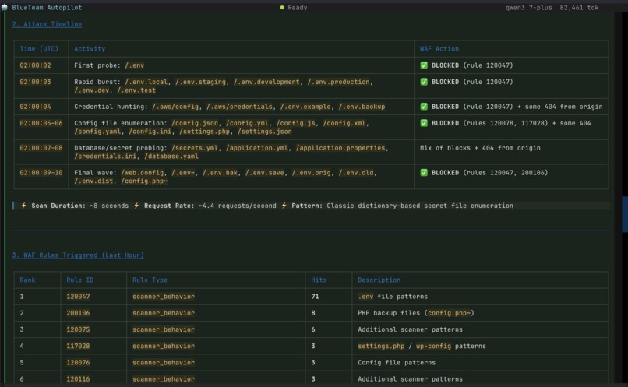Click the 'Ready' status label
The image size is (628, 387).
(x=298, y=8)
